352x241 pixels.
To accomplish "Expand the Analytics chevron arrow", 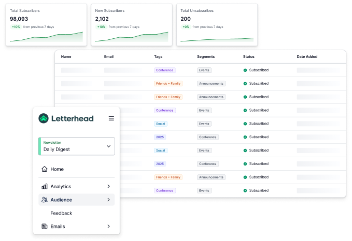I will click(109, 186).
